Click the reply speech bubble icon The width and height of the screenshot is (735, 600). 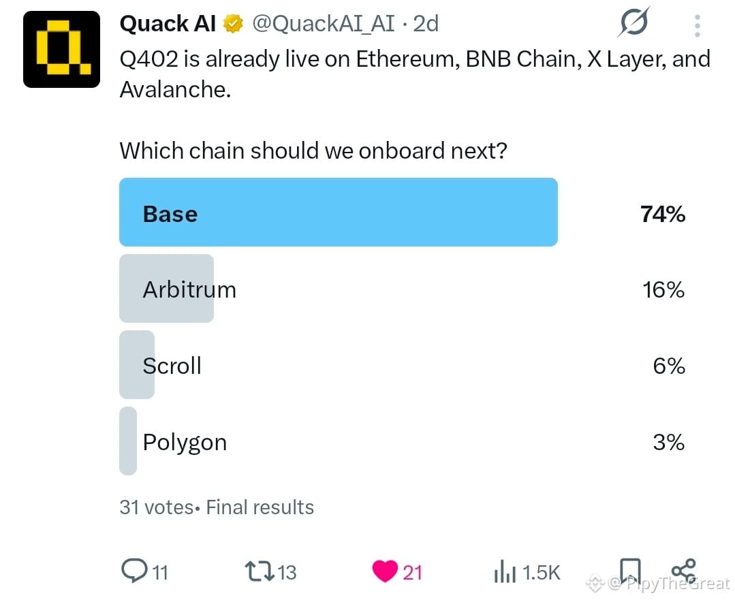pyautogui.click(x=134, y=571)
